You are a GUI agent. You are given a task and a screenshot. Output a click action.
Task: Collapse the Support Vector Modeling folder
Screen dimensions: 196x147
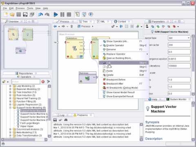(x=10, y=107)
